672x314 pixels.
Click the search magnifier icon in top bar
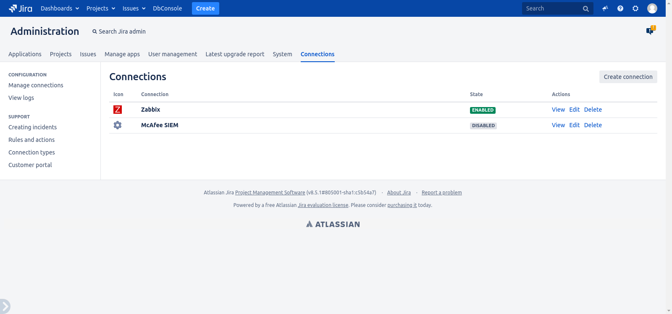click(x=586, y=9)
